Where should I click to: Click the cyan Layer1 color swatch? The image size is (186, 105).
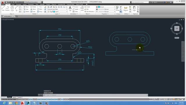(x=54, y=12)
